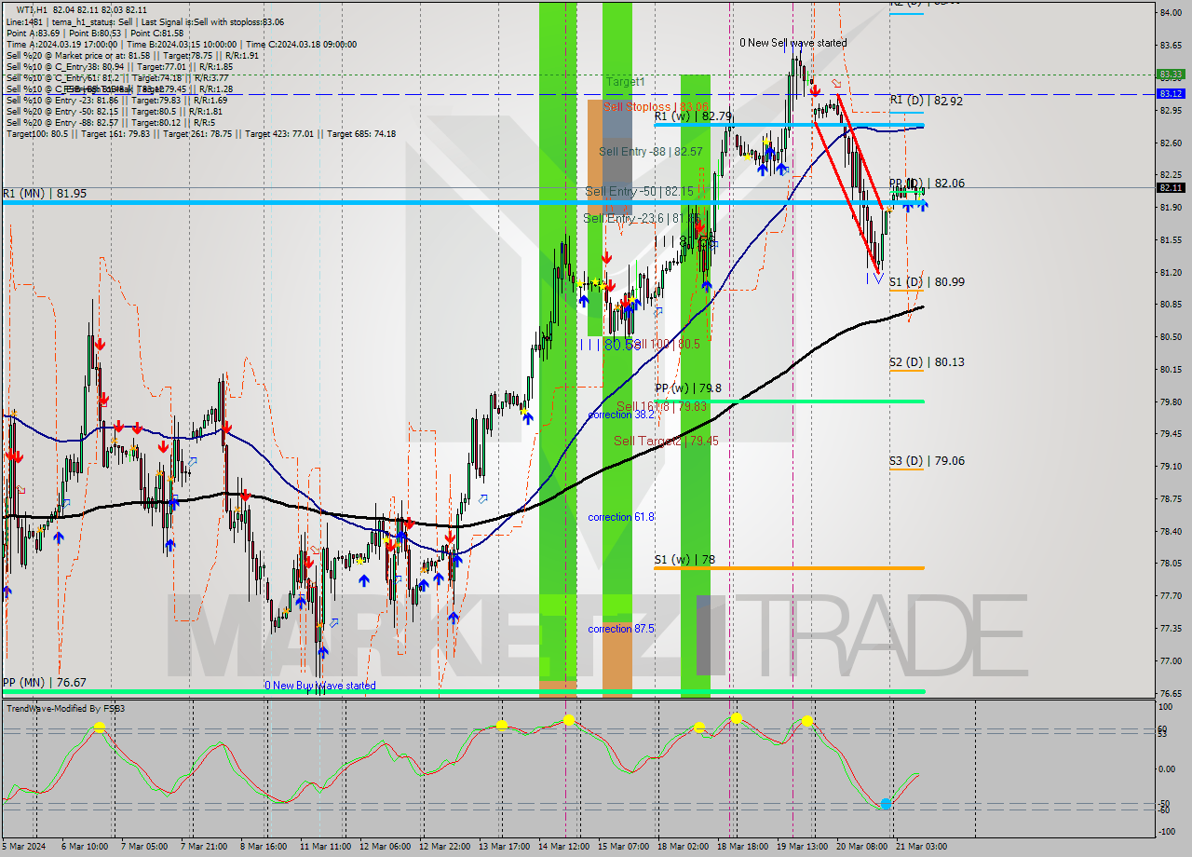Click the 76.65 value on price axis

[1171, 693]
